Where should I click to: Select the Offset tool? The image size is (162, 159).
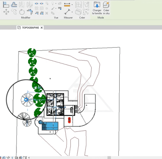point(14,5)
